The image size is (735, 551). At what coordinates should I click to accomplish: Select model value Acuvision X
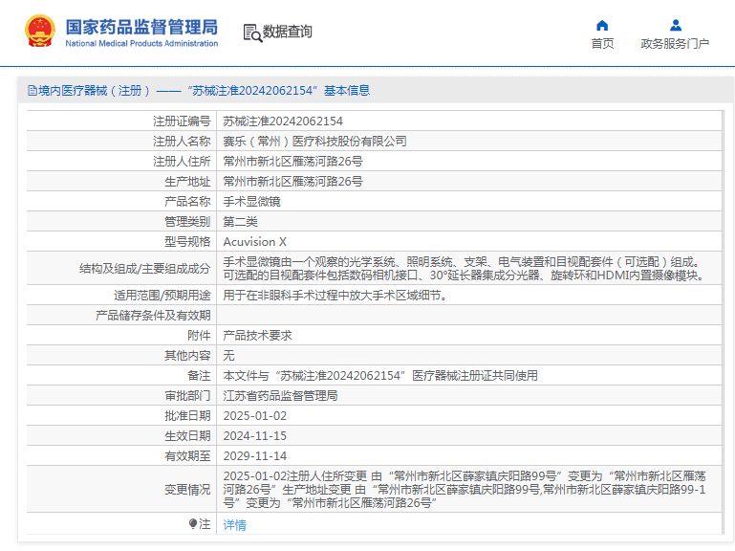coord(254,242)
